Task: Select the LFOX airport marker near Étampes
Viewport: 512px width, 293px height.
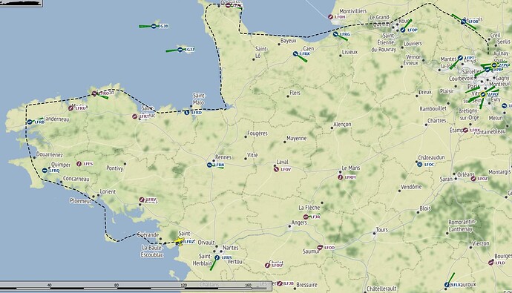Action: [465, 130]
